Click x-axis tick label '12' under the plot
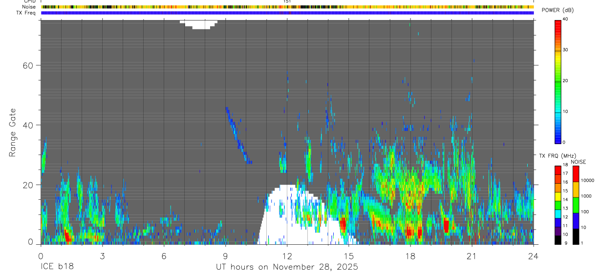The image size is (600, 277). click(x=287, y=256)
